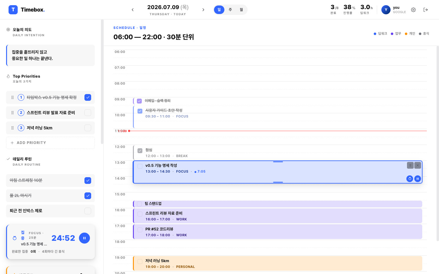Switch to day view tab 일
439x274 pixels.
coord(219,10)
